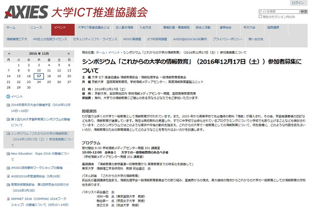The height and width of the screenshot is (207, 311).
Task: Click folder icon beside JMOOC活用事例ワークショップ
Action: click(8, 168)
